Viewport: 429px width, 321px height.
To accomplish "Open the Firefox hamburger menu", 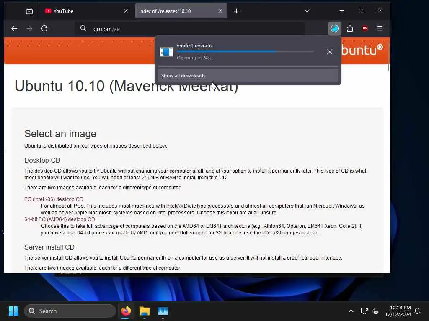I will [x=380, y=28].
